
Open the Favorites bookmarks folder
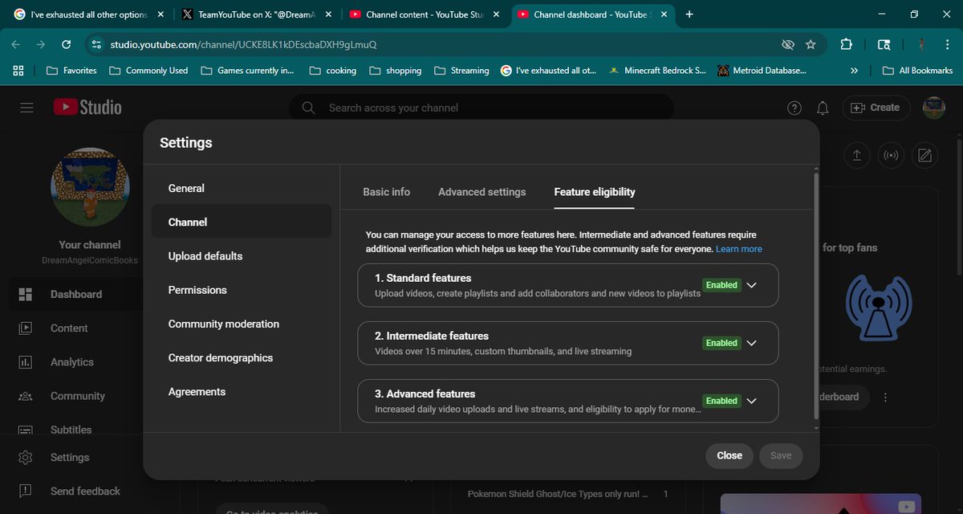click(x=72, y=71)
